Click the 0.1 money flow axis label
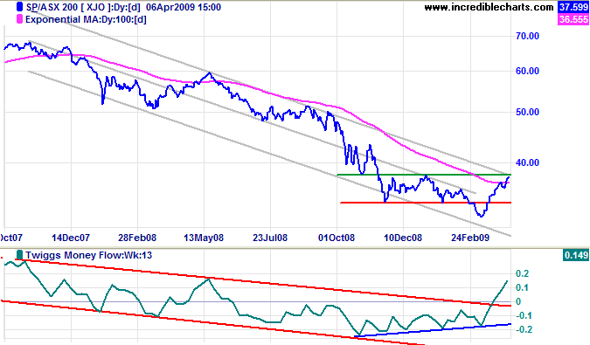The height and width of the screenshot is (345, 590). point(523,287)
